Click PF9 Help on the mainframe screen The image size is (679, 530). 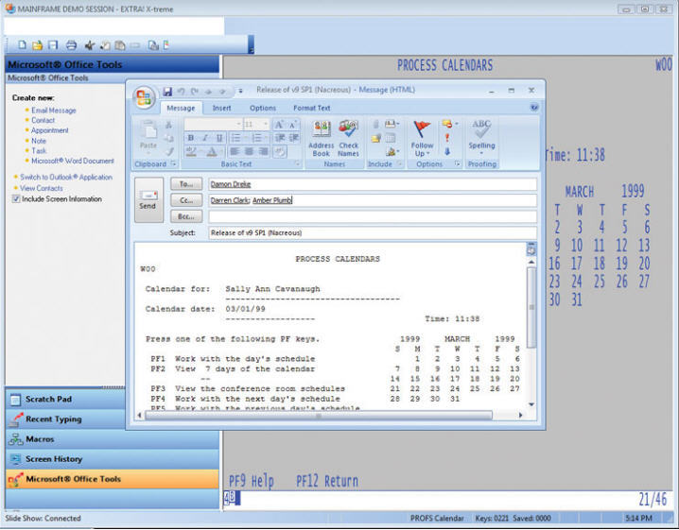click(252, 481)
